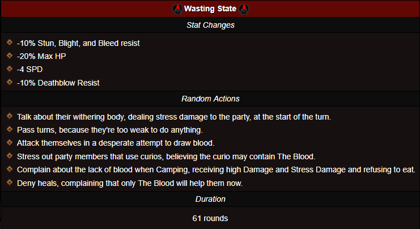Image resolution: width=420 pixels, height=229 pixels.
Task: Click the -10% Deathblow Resist text
Action: [58, 83]
